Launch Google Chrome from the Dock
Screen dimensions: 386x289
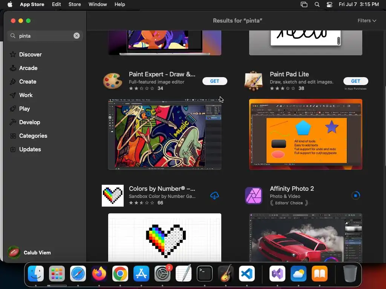(x=120, y=274)
